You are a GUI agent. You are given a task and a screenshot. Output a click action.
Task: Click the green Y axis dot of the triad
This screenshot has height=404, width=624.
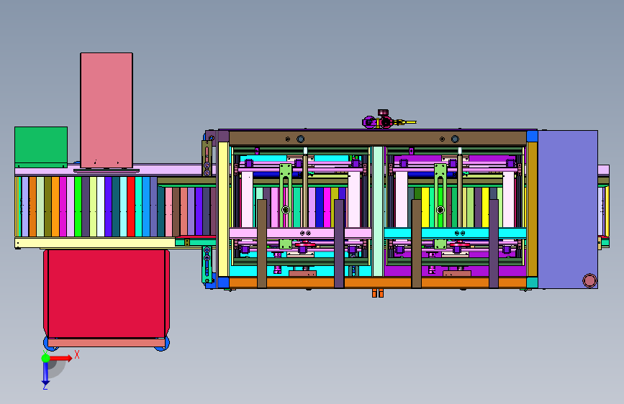(45, 358)
